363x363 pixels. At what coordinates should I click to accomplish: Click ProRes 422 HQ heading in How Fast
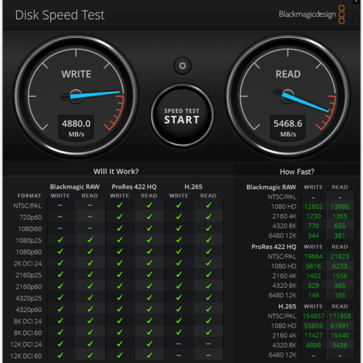coord(274,247)
